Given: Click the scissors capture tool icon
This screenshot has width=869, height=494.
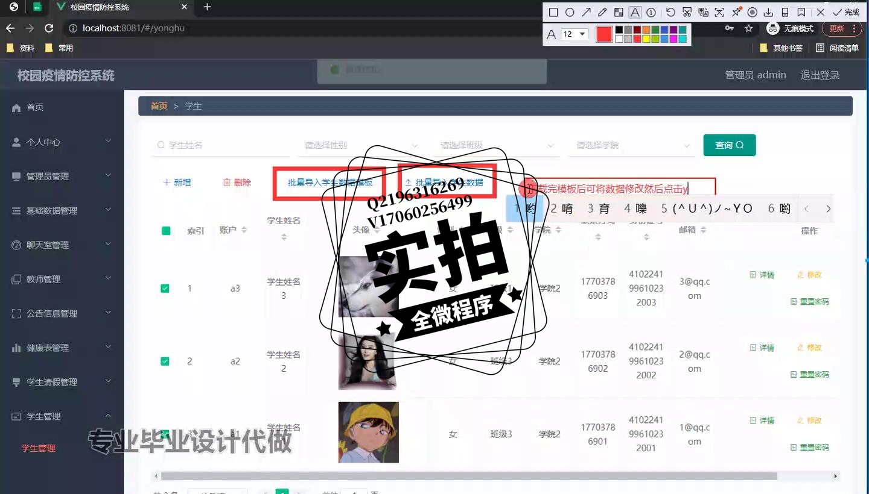Looking at the screenshot, I should [687, 12].
